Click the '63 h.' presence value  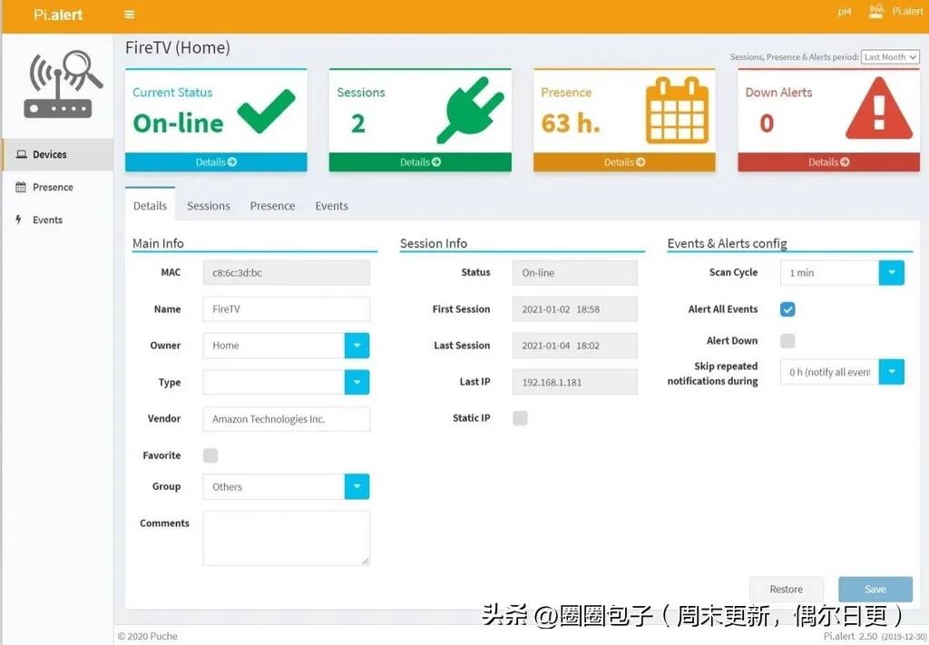[571, 123]
